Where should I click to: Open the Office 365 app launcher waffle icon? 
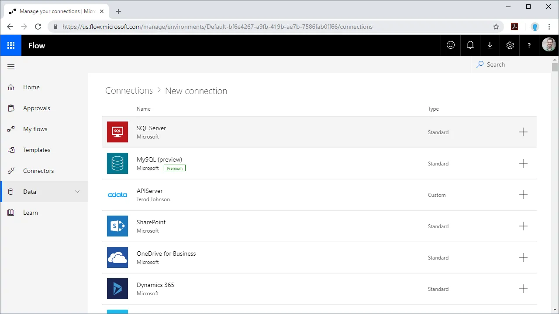pyautogui.click(x=10, y=45)
